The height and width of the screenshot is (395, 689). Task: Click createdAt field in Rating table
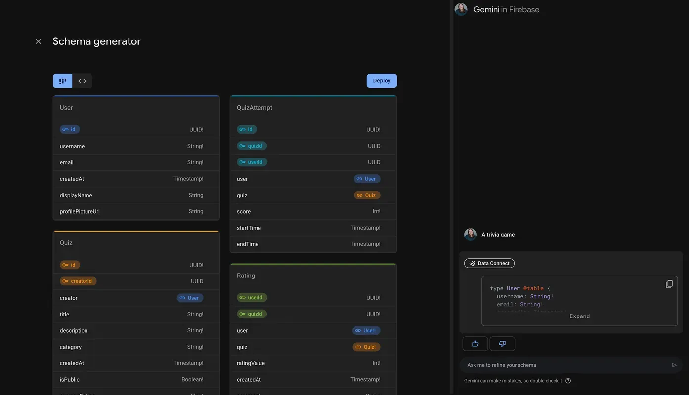pyautogui.click(x=313, y=379)
